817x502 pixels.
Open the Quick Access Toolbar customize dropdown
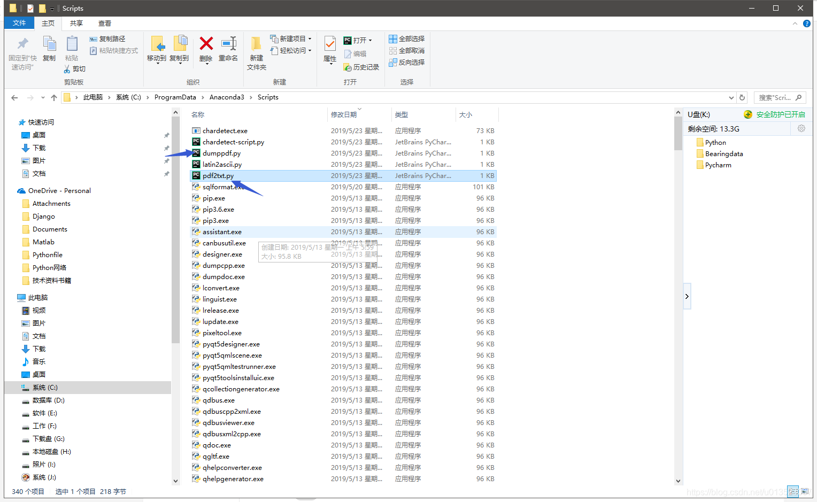click(x=52, y=9)
